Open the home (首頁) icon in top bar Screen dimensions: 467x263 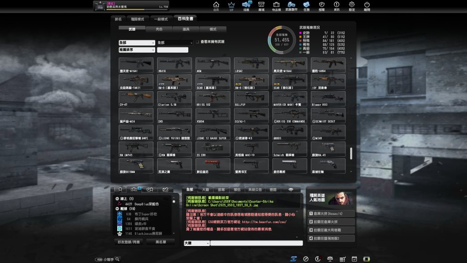click(216, 6)
